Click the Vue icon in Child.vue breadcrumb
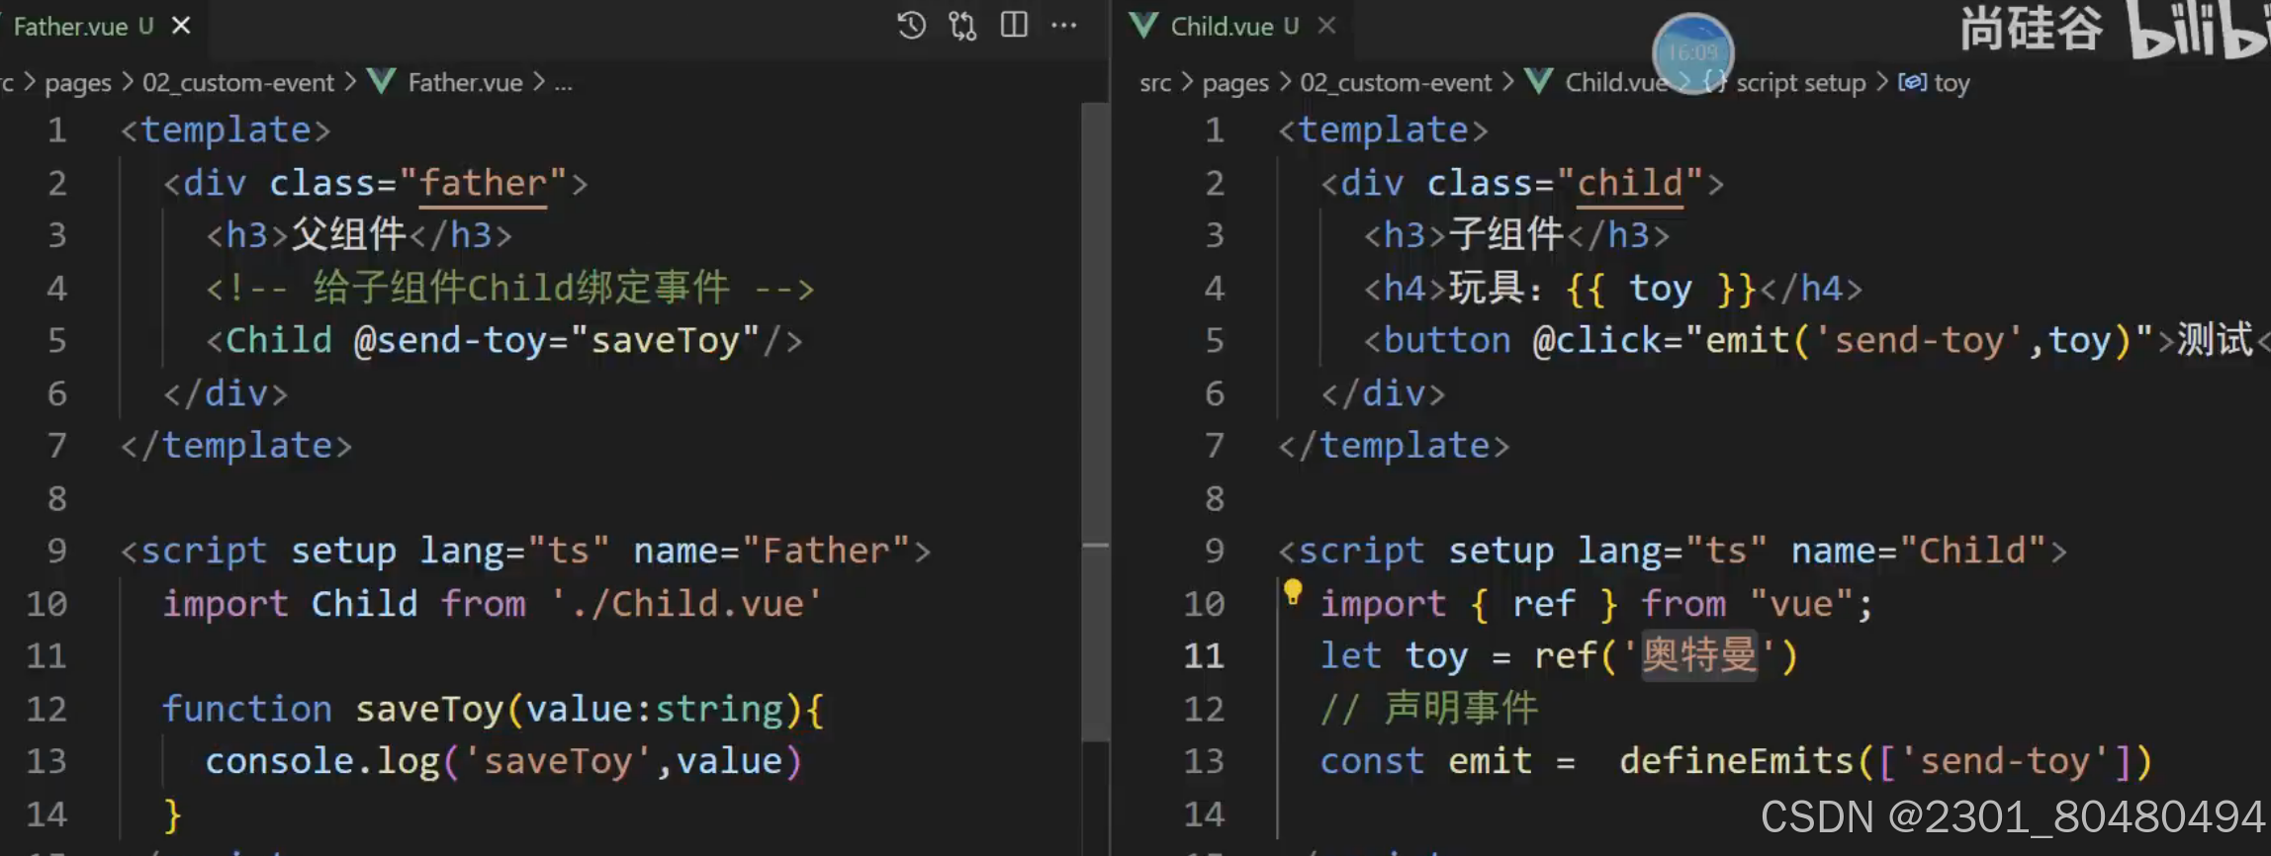 tap(1538, 81)
